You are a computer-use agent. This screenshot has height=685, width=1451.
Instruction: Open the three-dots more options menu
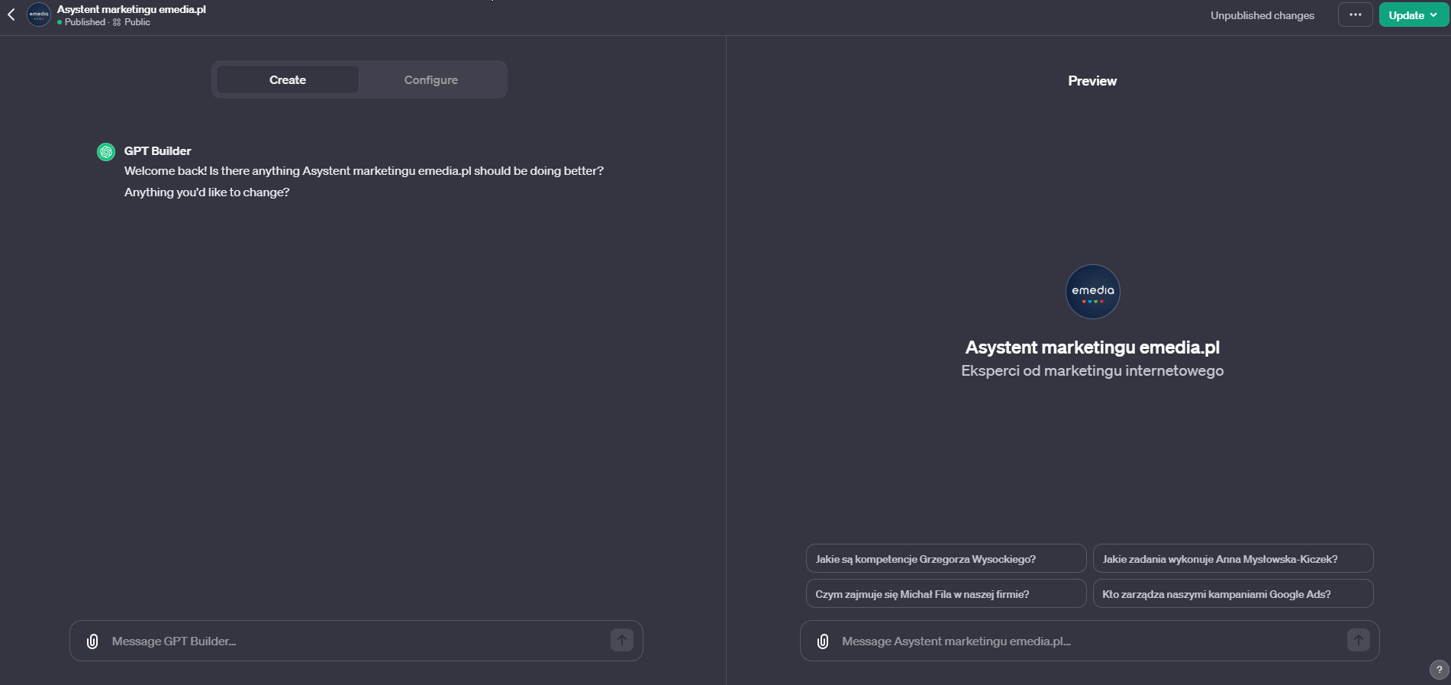1355,15
